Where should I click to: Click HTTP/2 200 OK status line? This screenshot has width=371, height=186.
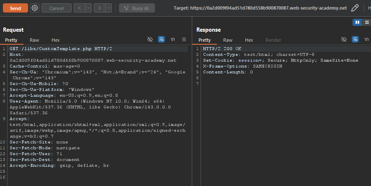[222, 48]
